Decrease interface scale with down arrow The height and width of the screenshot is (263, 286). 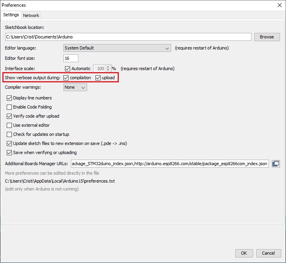point(108,70)
